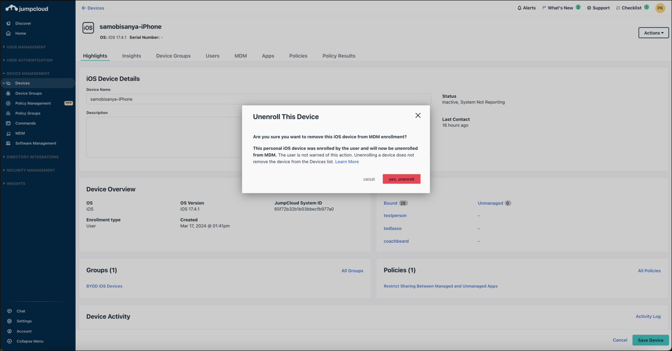Switch to the Policy Results tab
The width and height of the screenshot is (672, 351).
(339, 56)
